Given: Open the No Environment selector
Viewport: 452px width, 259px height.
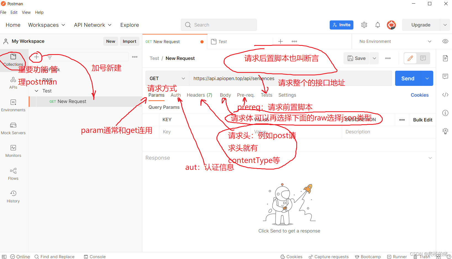Looking at the screenshot, I should coord(395,41).
